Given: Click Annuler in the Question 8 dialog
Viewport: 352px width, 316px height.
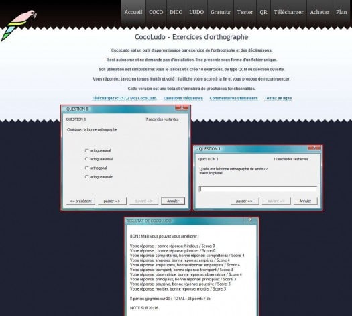Looking at the screenshot, I should coord(173,201).
